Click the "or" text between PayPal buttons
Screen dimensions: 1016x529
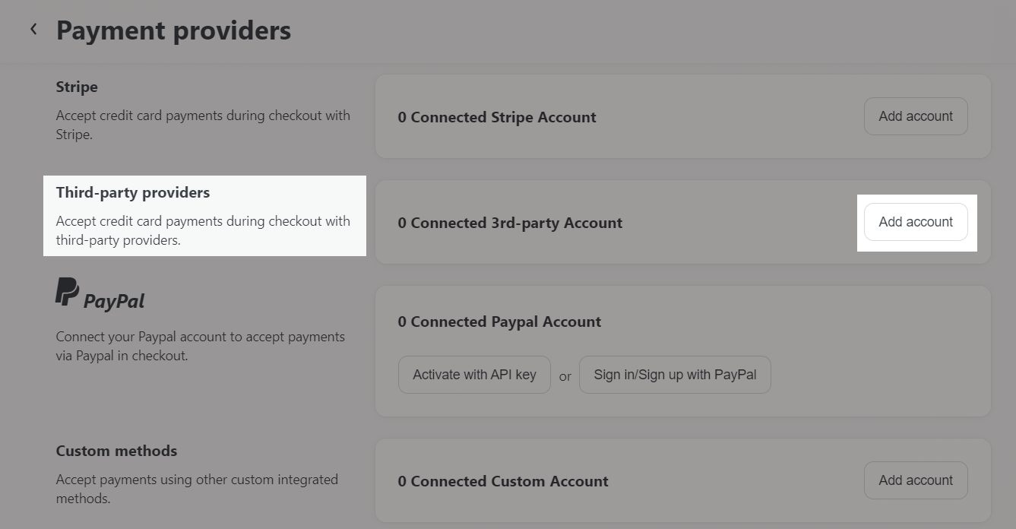pos(565,375)
